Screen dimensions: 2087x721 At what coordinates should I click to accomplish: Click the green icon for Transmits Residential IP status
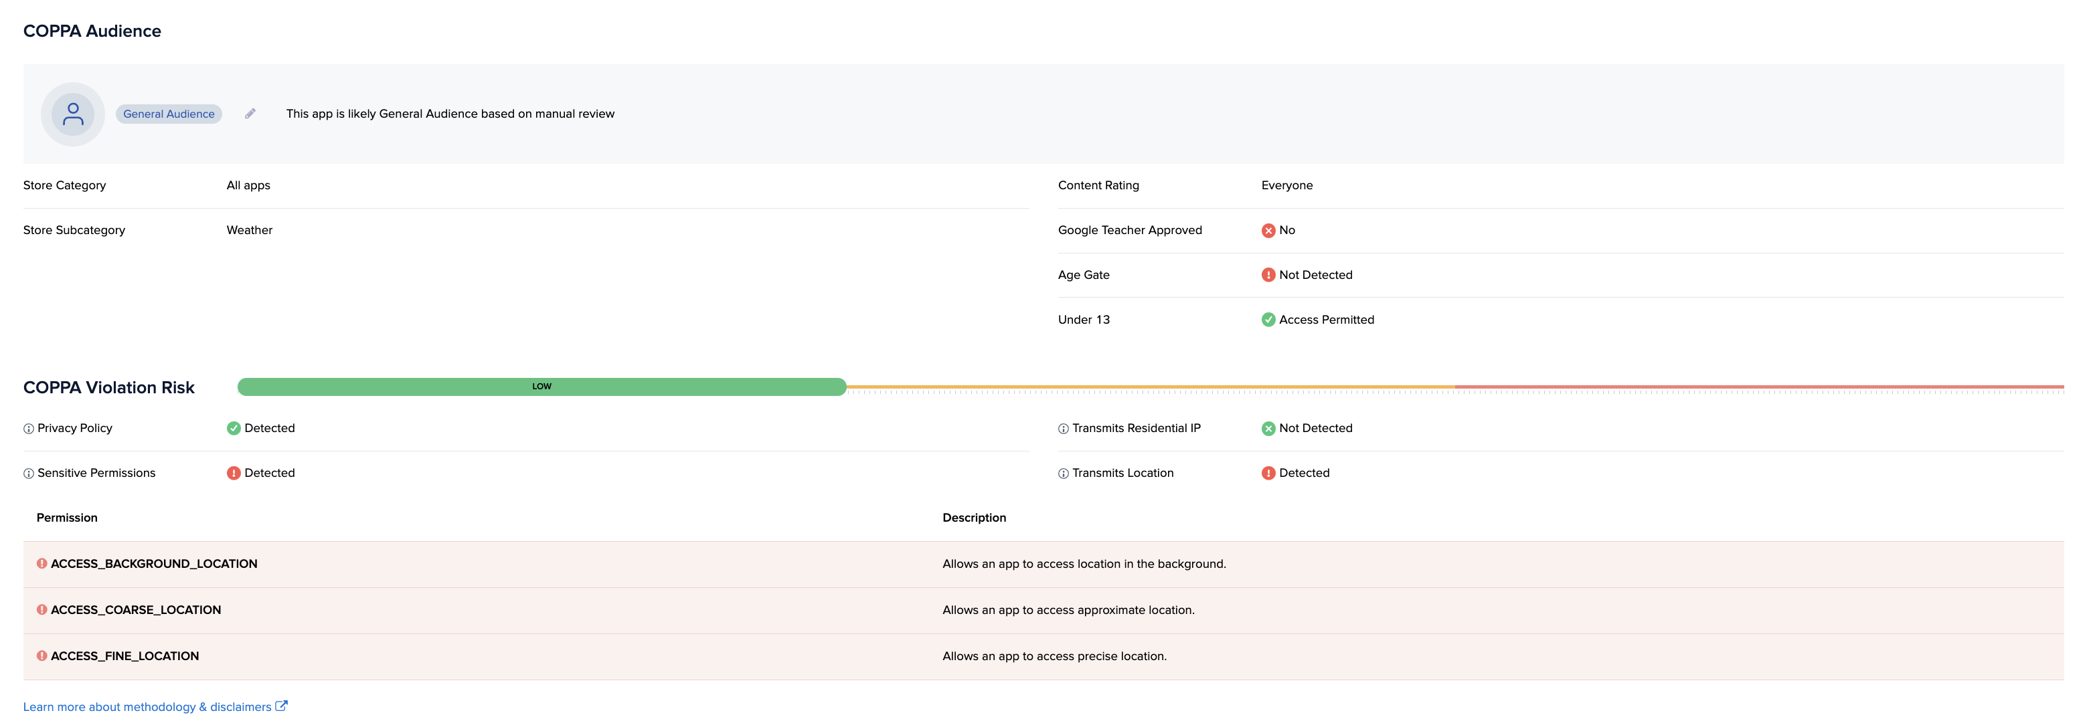[1268, 428]
